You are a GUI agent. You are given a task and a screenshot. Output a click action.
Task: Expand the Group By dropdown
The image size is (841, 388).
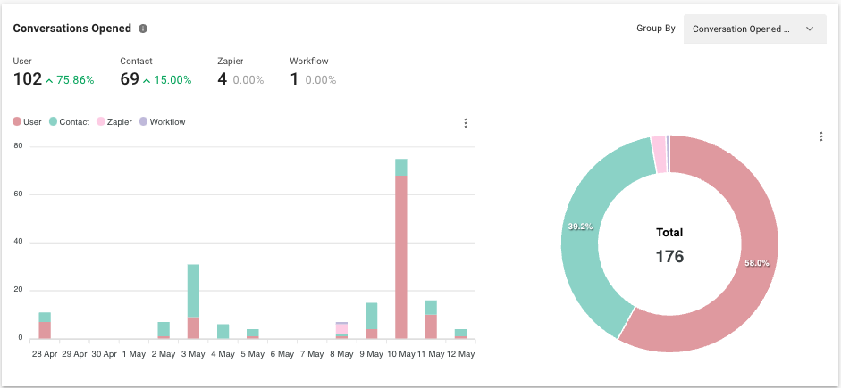click(x=754, y=29)
